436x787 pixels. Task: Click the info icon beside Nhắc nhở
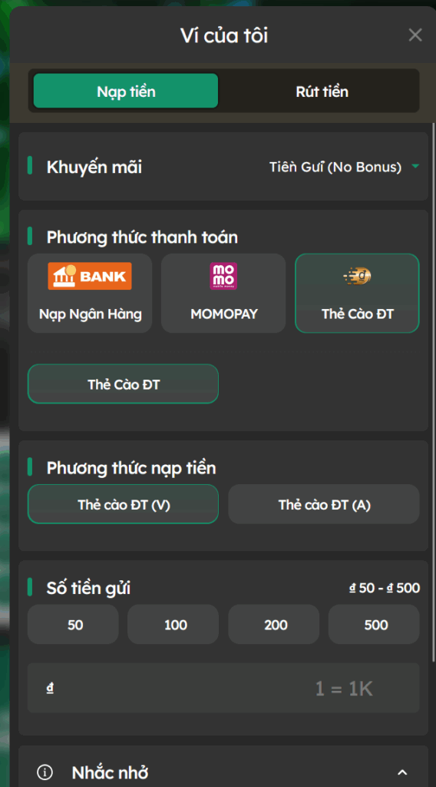pyautogui.click(x=45, y=772)
